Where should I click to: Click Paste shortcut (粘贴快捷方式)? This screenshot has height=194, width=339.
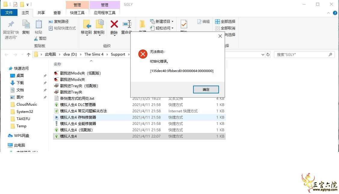tap(62, 28)
